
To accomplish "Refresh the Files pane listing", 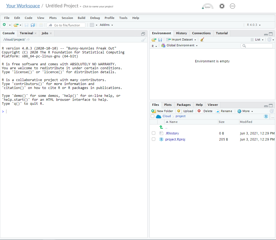I will pyautogui.click(x=272, y=111).
